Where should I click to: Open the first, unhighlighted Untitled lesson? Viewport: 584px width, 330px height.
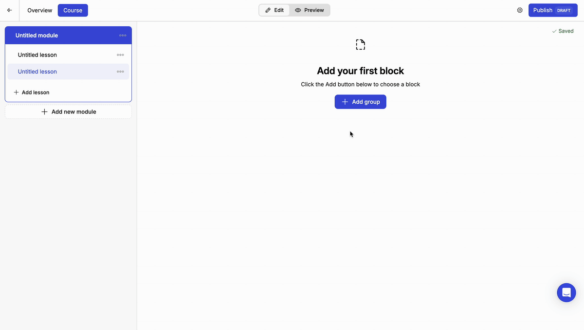68,55
